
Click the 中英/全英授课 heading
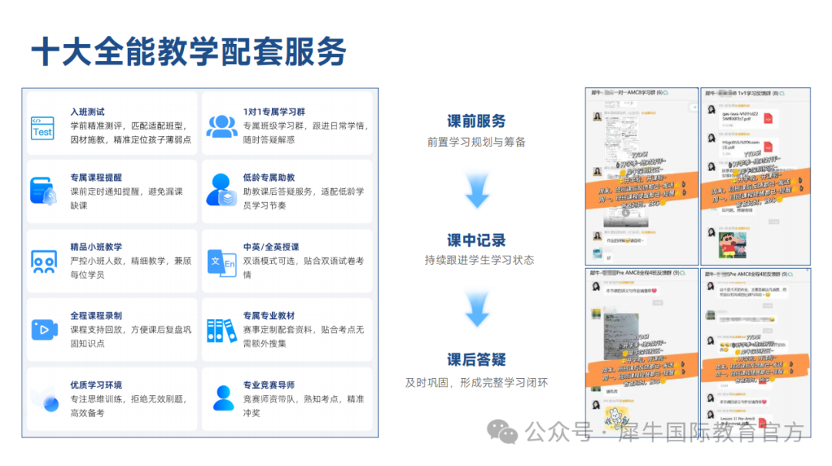[271, 246]
